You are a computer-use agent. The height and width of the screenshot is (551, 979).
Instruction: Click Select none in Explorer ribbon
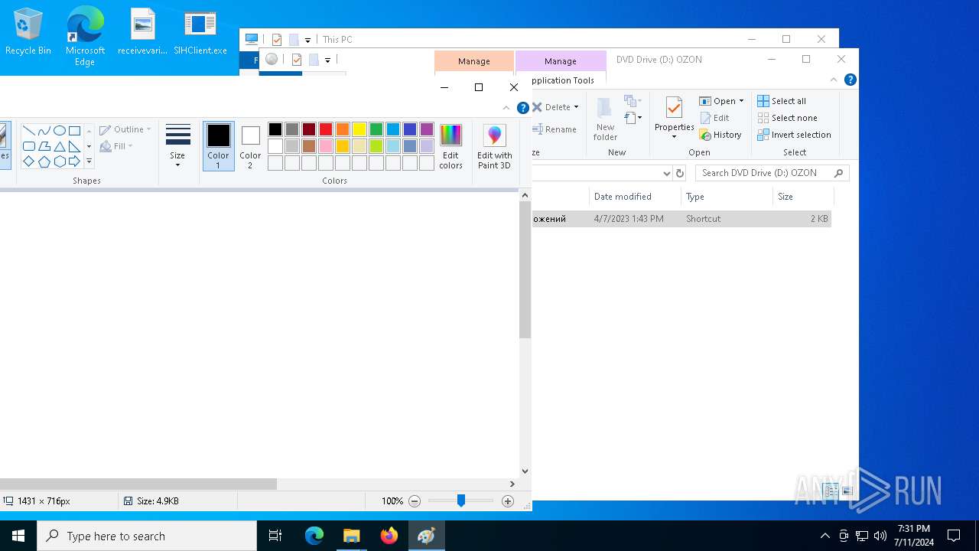(788, 118)
